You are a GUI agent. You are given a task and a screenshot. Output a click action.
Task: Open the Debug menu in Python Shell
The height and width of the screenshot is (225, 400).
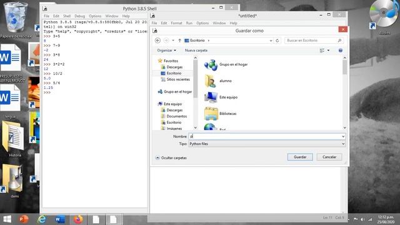79,16
